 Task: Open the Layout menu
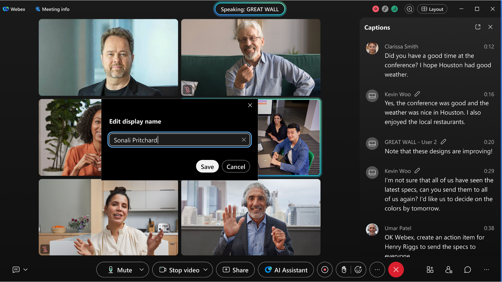click(432, 9)
